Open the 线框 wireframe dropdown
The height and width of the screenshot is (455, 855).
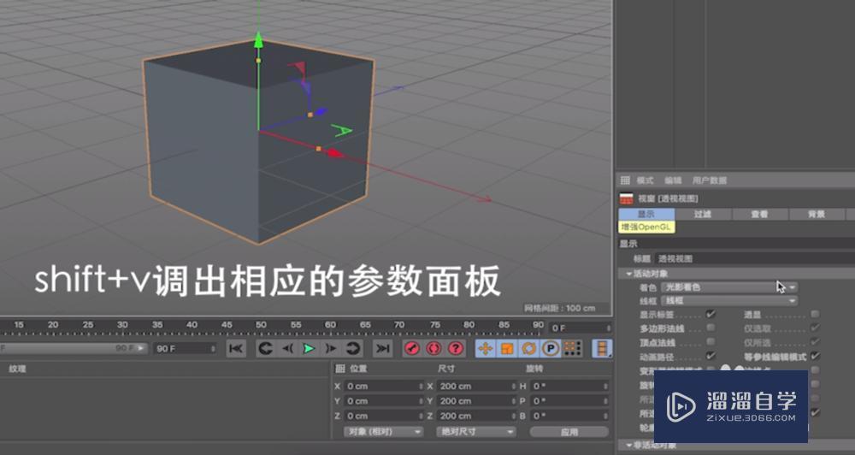pos(729,300)
